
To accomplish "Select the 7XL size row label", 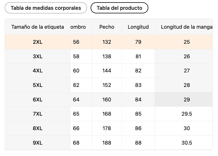I will tap(38, 114).
